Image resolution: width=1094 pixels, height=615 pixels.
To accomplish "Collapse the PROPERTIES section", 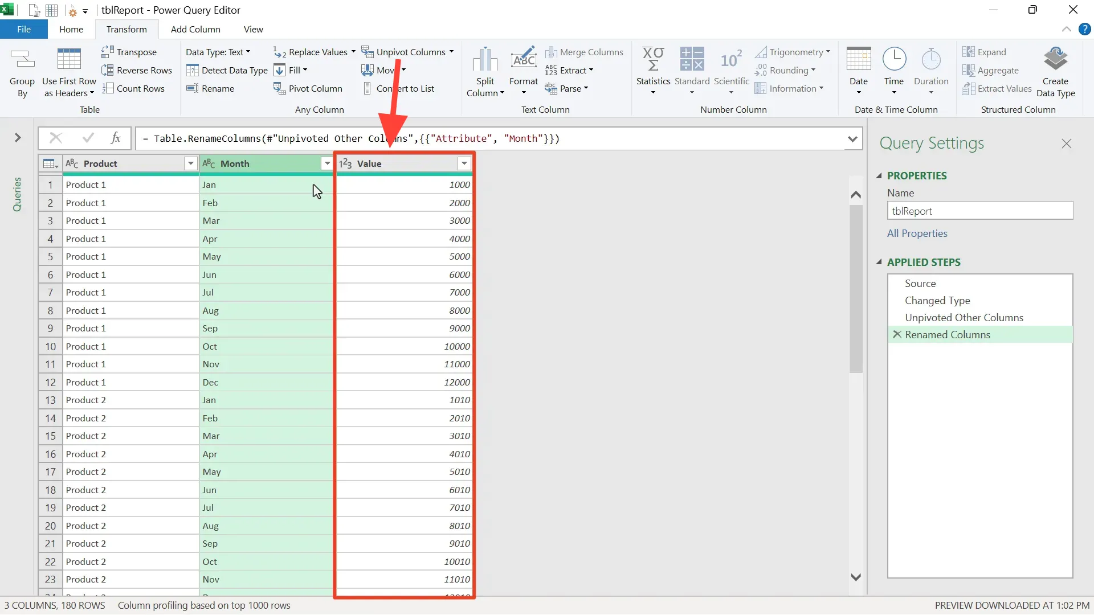I will [x=879, y=176].
